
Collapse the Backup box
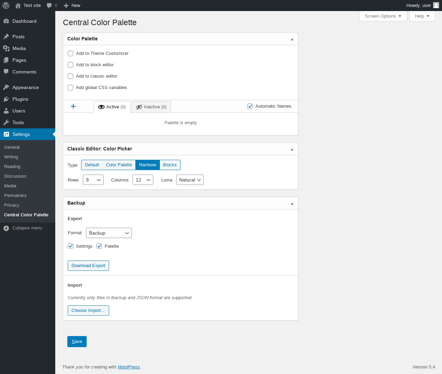tap(292, 203)
